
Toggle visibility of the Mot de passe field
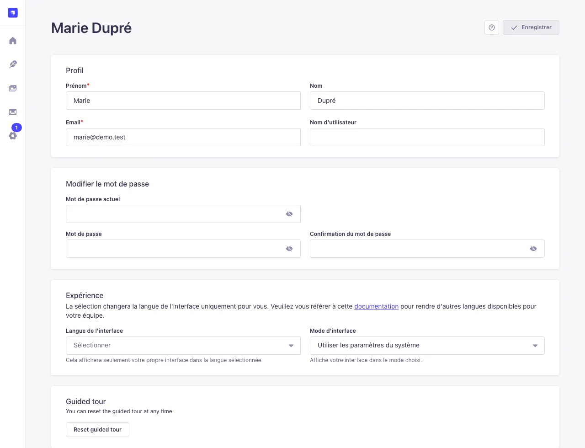[x=289, y=249]
